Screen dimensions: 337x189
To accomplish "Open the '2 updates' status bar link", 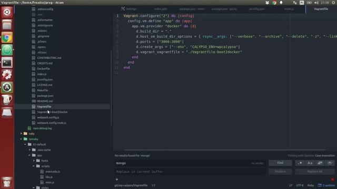I will (x=326, y=185).
